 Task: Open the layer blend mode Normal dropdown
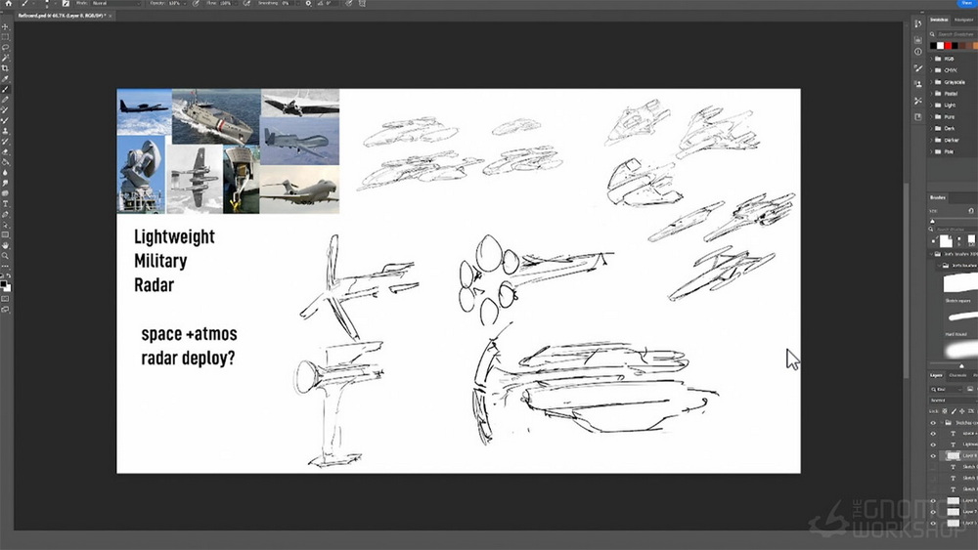(954, 401)
